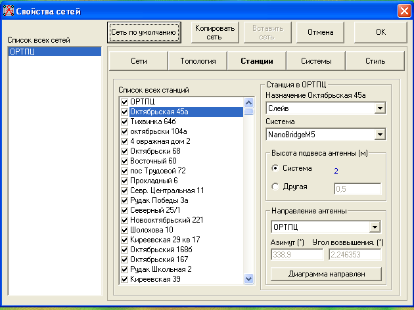This screenshot has height=310, width=414.
Task: Switch to the Системы tab
Action: tap(316, 61)
